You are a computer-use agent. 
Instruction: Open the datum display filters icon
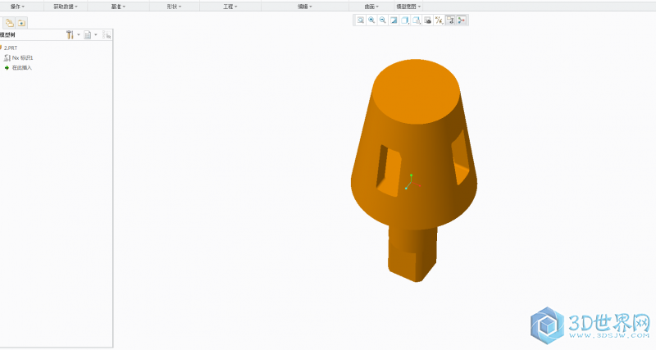pos(439,20)
